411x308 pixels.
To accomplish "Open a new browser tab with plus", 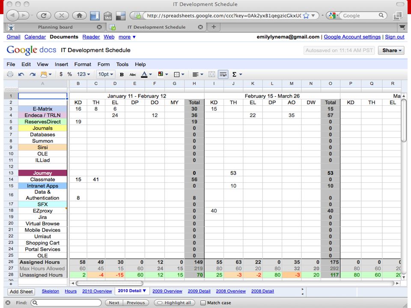I will [x=214, y=27].
